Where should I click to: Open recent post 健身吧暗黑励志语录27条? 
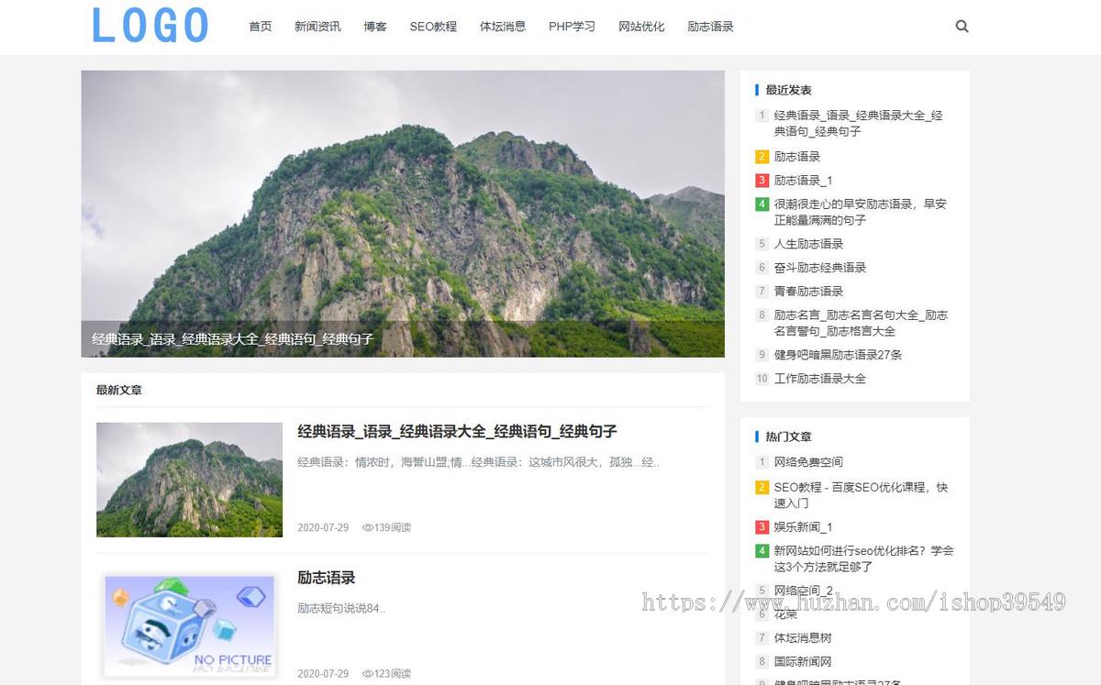coord(839,355)
